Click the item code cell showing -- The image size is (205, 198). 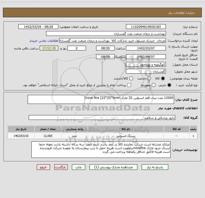177,136
